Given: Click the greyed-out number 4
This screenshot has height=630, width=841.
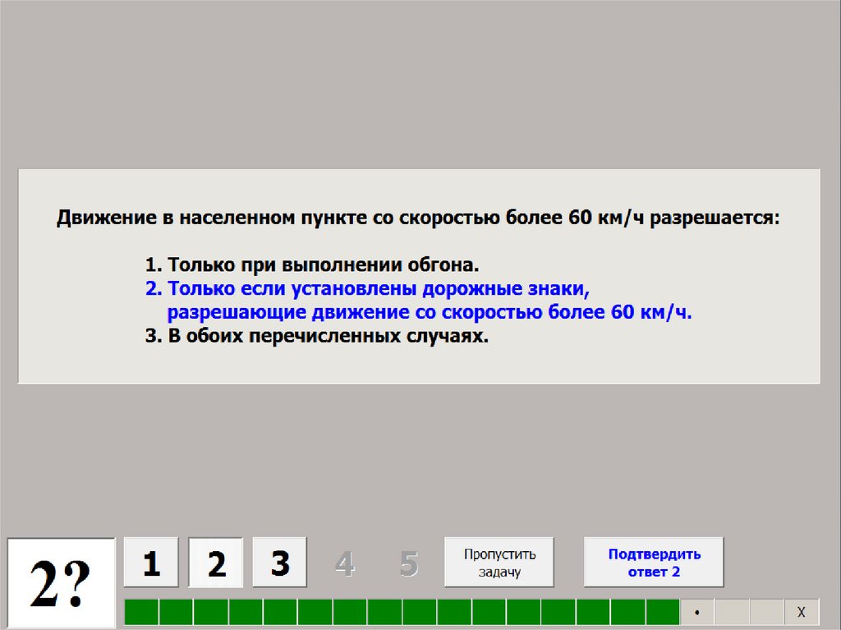Looking at the screenshot, I should coord(345,563).
